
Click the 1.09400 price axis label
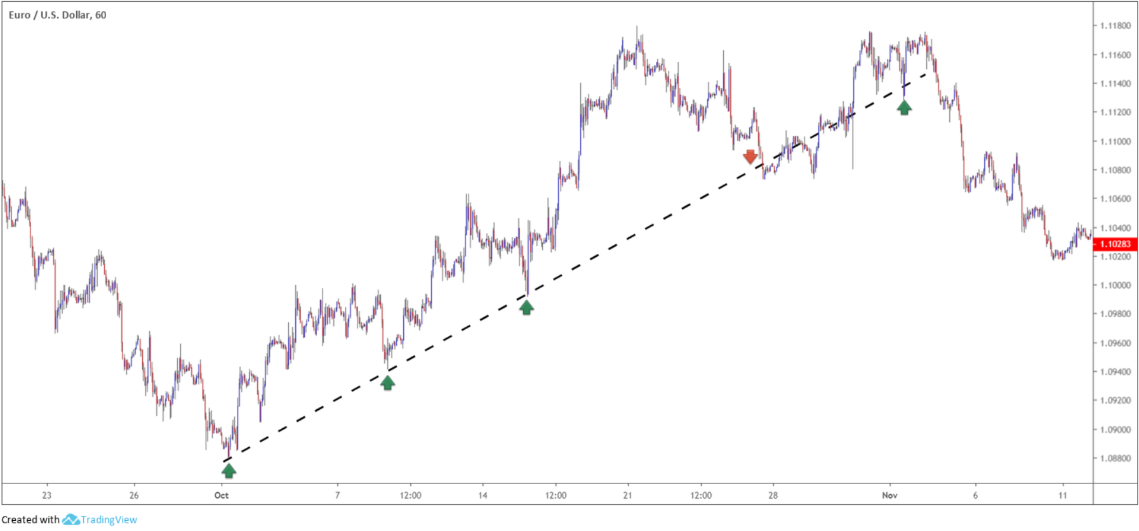pos(1116,371)
